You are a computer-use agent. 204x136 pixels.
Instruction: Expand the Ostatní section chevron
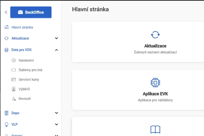(x=57, y=135)
